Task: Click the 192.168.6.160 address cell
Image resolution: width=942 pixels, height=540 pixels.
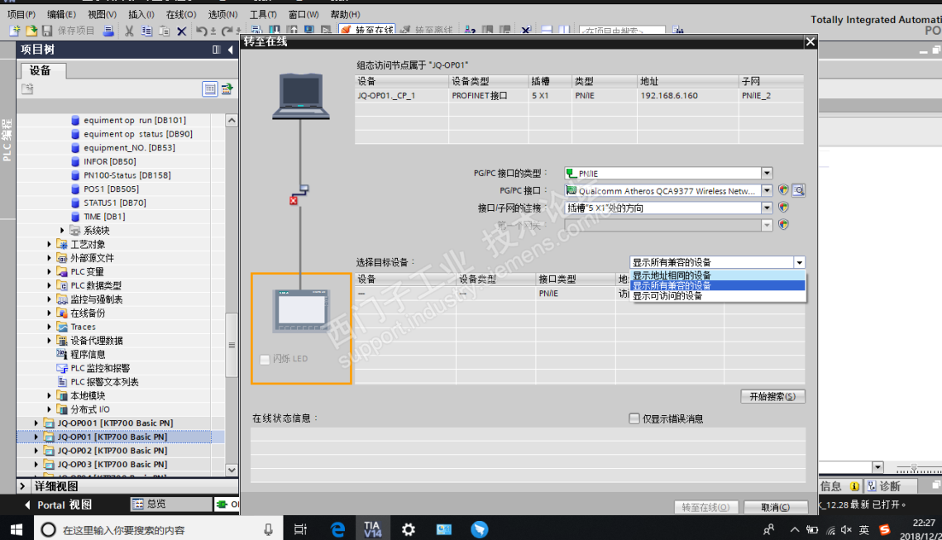Action: (687, 95)
